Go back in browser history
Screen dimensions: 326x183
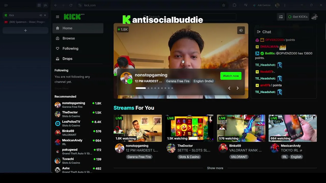pos(56,5)
